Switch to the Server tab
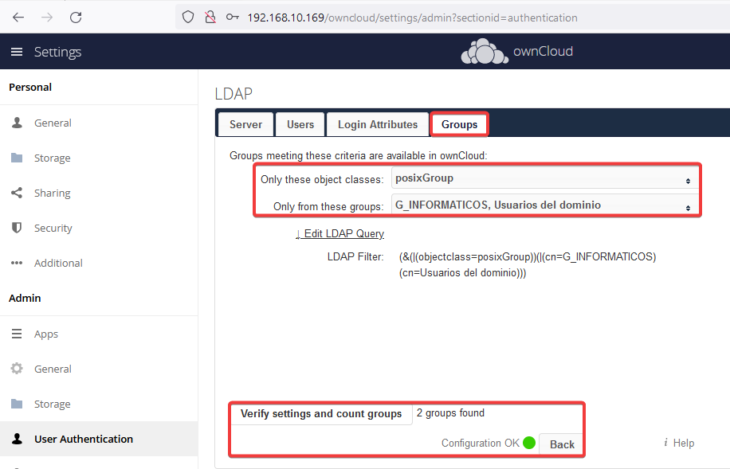The image size is (730, 469). point(245,124)
